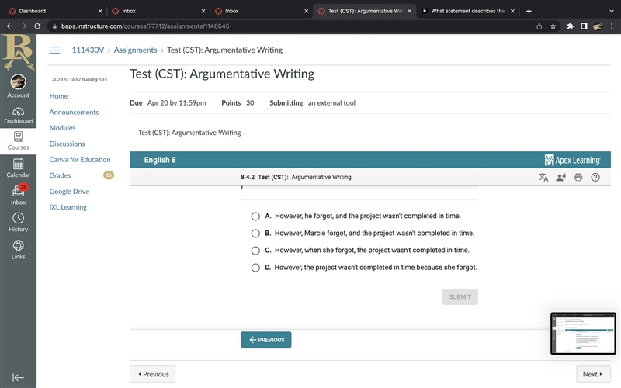Open the picture-in-picture screenshot thumbnail
This screenshot has width=621, height=388.
[x=583, y=334]
